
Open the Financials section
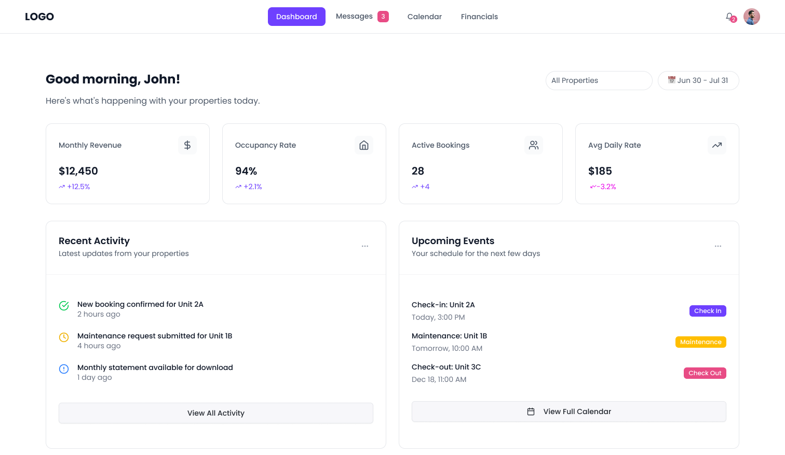tap(479, 16)
